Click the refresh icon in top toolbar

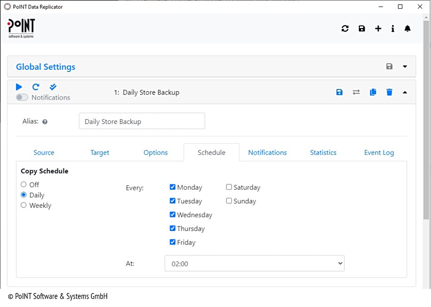pos(345,29)
